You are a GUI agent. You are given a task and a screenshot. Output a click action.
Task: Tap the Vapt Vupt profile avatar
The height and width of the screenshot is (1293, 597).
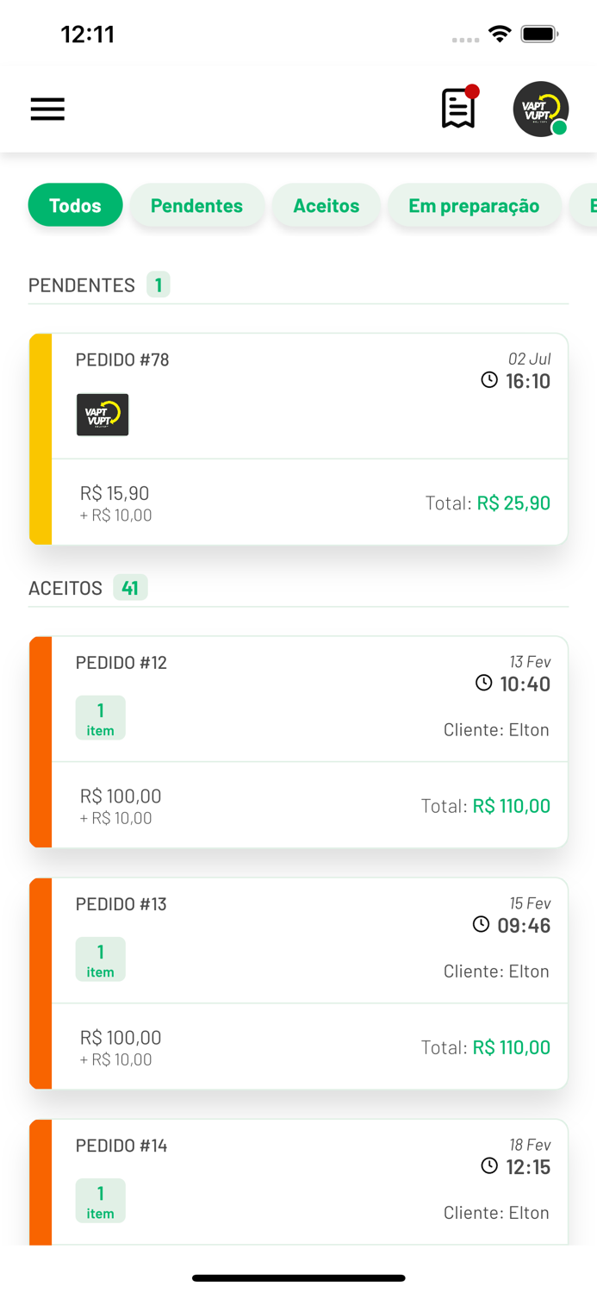(540, 109)
